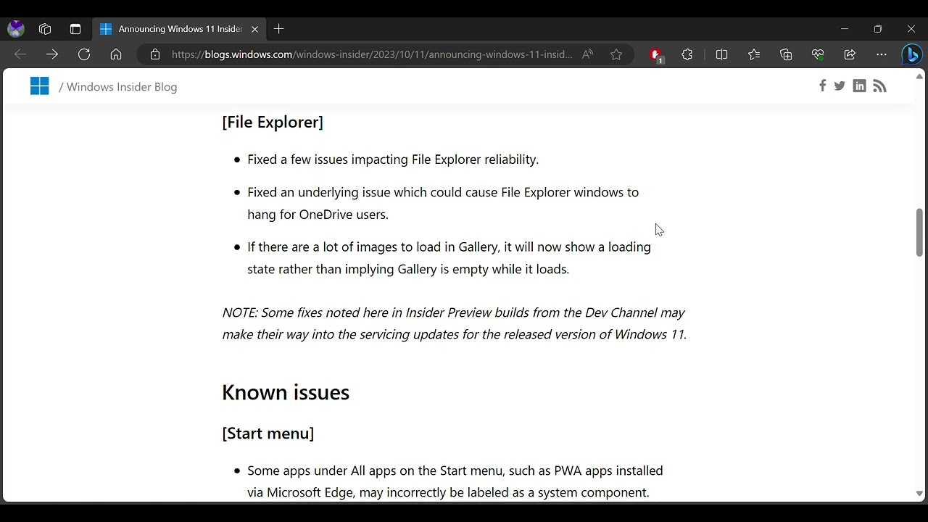View site information lock icon
The image size is (928, 522).
(x=154, y=54)
